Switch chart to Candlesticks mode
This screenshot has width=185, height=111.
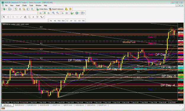tap(45, 13)
